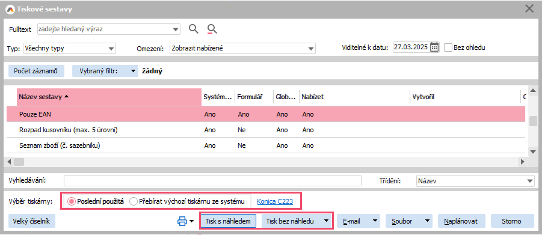
Task: Select Přebírat výchozí tiskárnu ze systému option
Action: [x=133, y=201]
